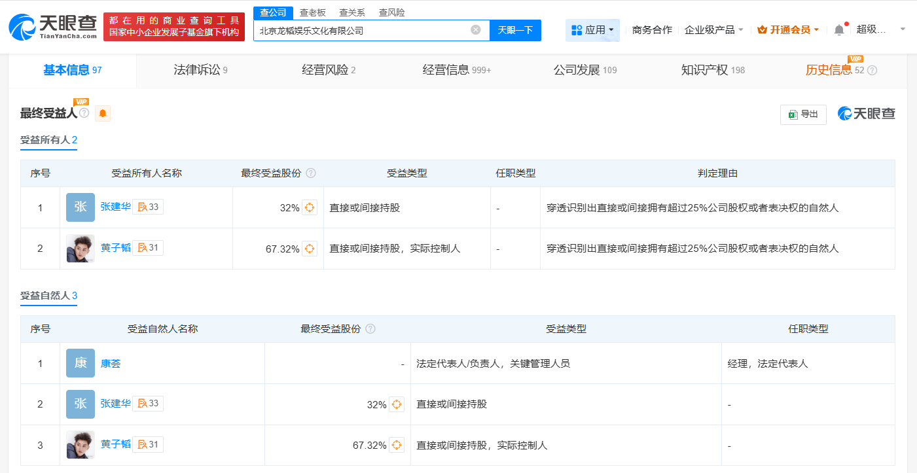917x473 pixels.
Task: Open the user account dropdown arrow at top right
Action: 903,29
